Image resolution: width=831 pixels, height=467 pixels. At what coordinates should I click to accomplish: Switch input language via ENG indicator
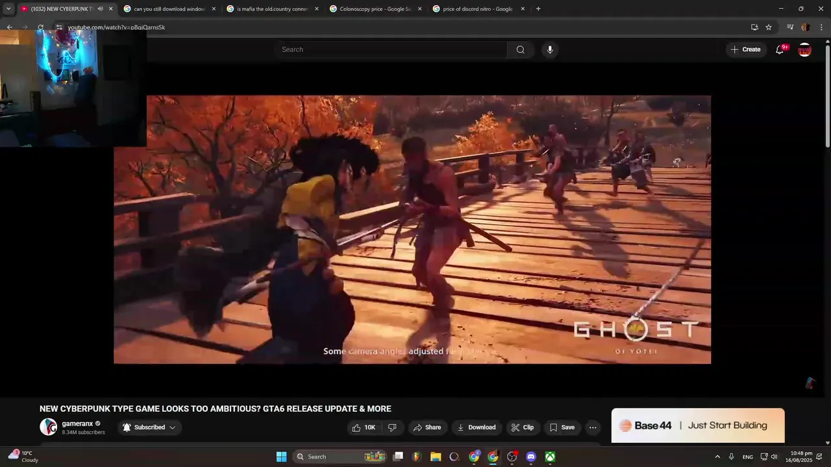point(748,457)
